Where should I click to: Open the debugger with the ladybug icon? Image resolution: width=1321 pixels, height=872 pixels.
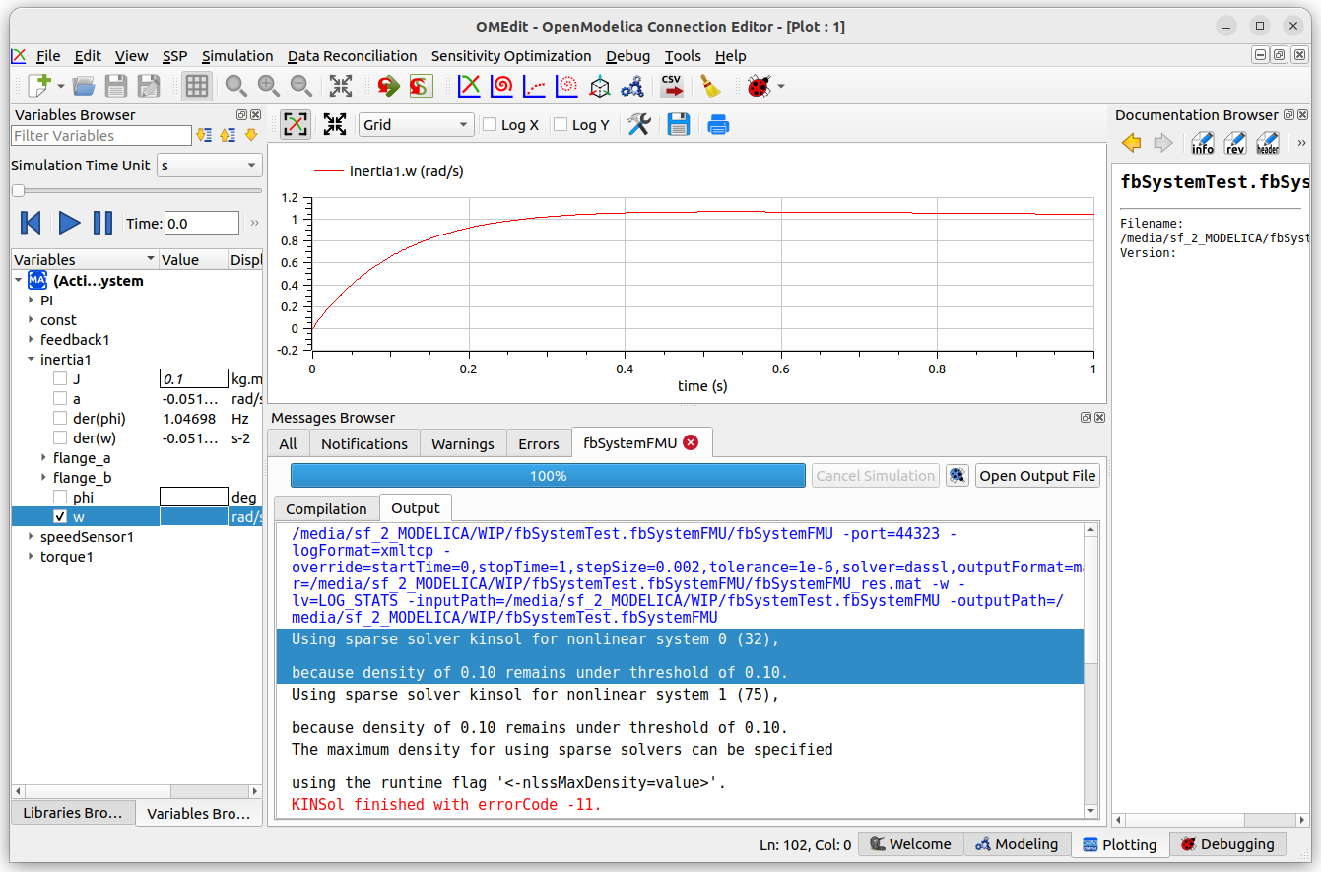(x=759, y=86)
